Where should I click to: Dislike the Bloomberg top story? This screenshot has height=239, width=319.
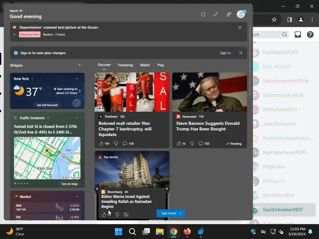(x=117, y=215)
